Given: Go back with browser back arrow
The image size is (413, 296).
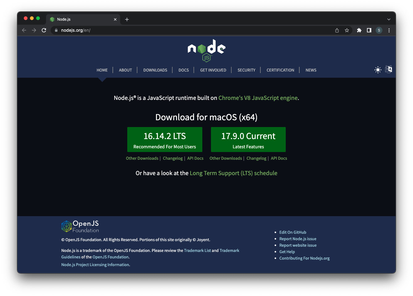Looking at the screenshot, I should [x=24, y=30].
